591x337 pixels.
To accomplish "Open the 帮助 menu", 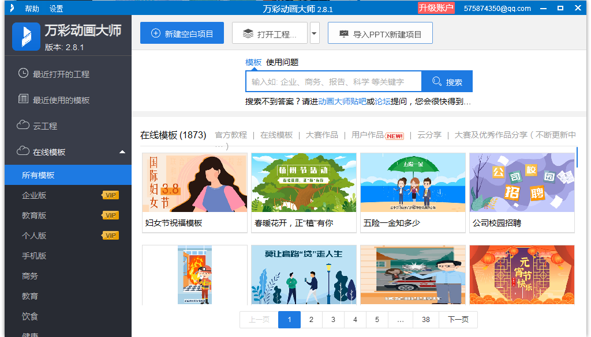I will coord(32,9).
